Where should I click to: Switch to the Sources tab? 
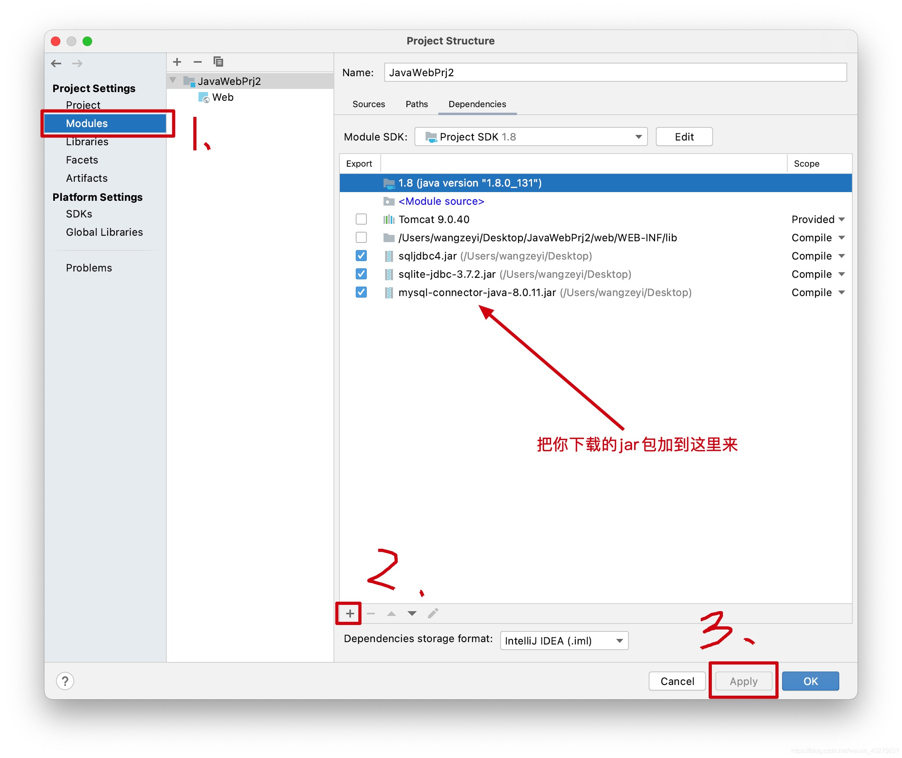tap(368, 104)
